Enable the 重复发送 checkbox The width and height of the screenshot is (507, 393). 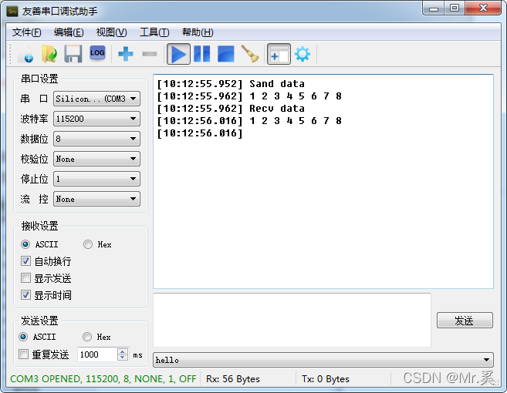coord(23,354)
